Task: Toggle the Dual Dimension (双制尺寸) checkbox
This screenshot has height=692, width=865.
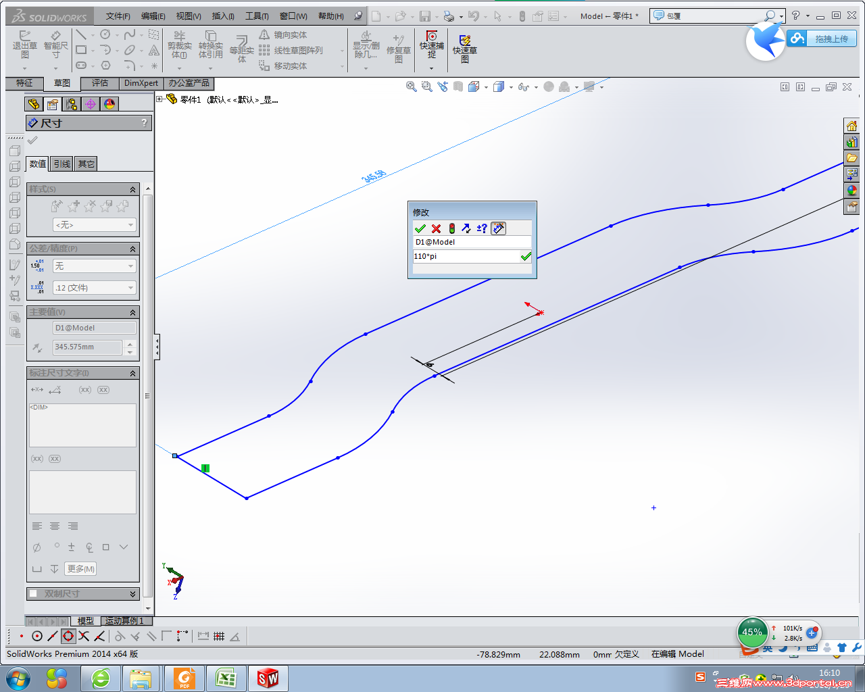Action: [33, 594]
